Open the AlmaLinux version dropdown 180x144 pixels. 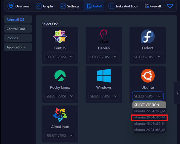(60, 136)
